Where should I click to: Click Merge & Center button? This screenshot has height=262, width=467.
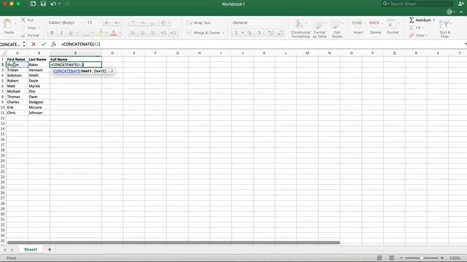click(204, 33)
